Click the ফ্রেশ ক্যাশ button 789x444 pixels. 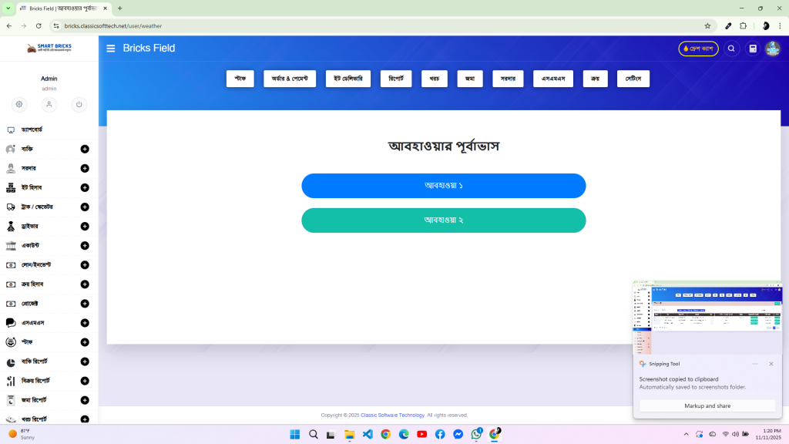point(698,49)
